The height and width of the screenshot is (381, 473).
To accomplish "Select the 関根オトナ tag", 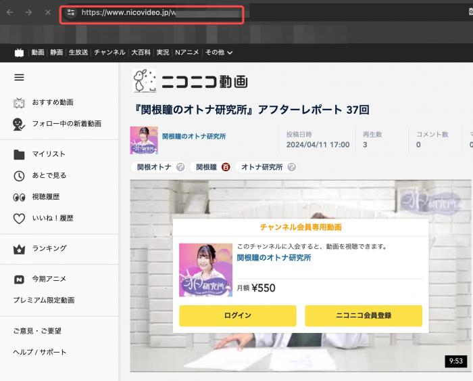I will [x=154, y=167].
